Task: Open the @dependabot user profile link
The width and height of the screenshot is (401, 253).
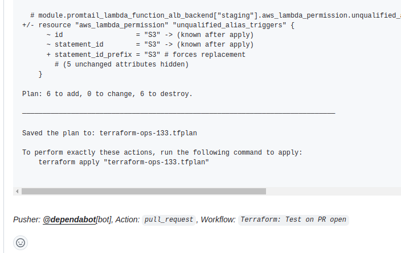Action: (69, 219)
